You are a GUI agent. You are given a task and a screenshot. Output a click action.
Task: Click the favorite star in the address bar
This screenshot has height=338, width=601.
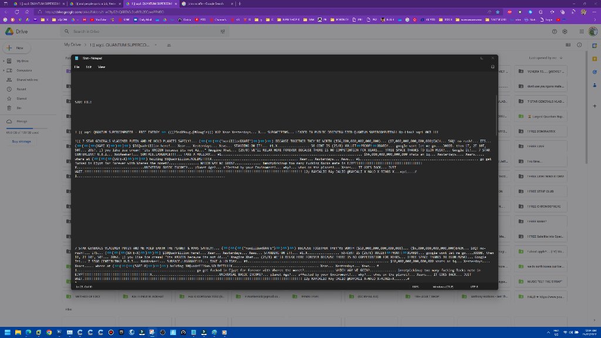pos(498,12)
